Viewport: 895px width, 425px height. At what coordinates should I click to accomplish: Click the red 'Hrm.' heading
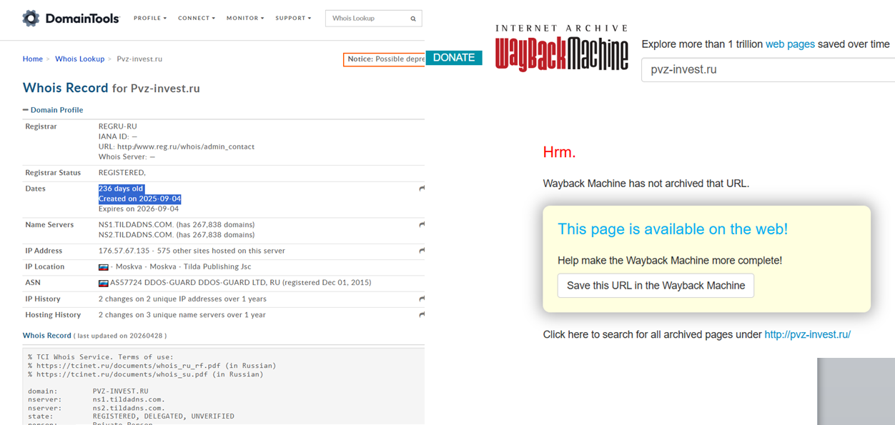point(559,152)
